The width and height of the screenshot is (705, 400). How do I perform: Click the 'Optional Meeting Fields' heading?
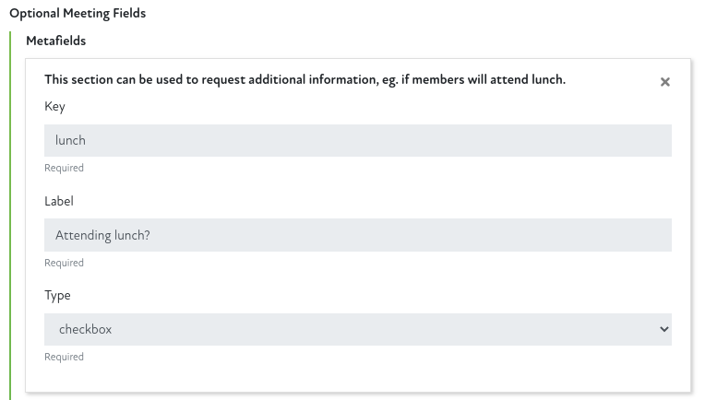click(78, 14)
